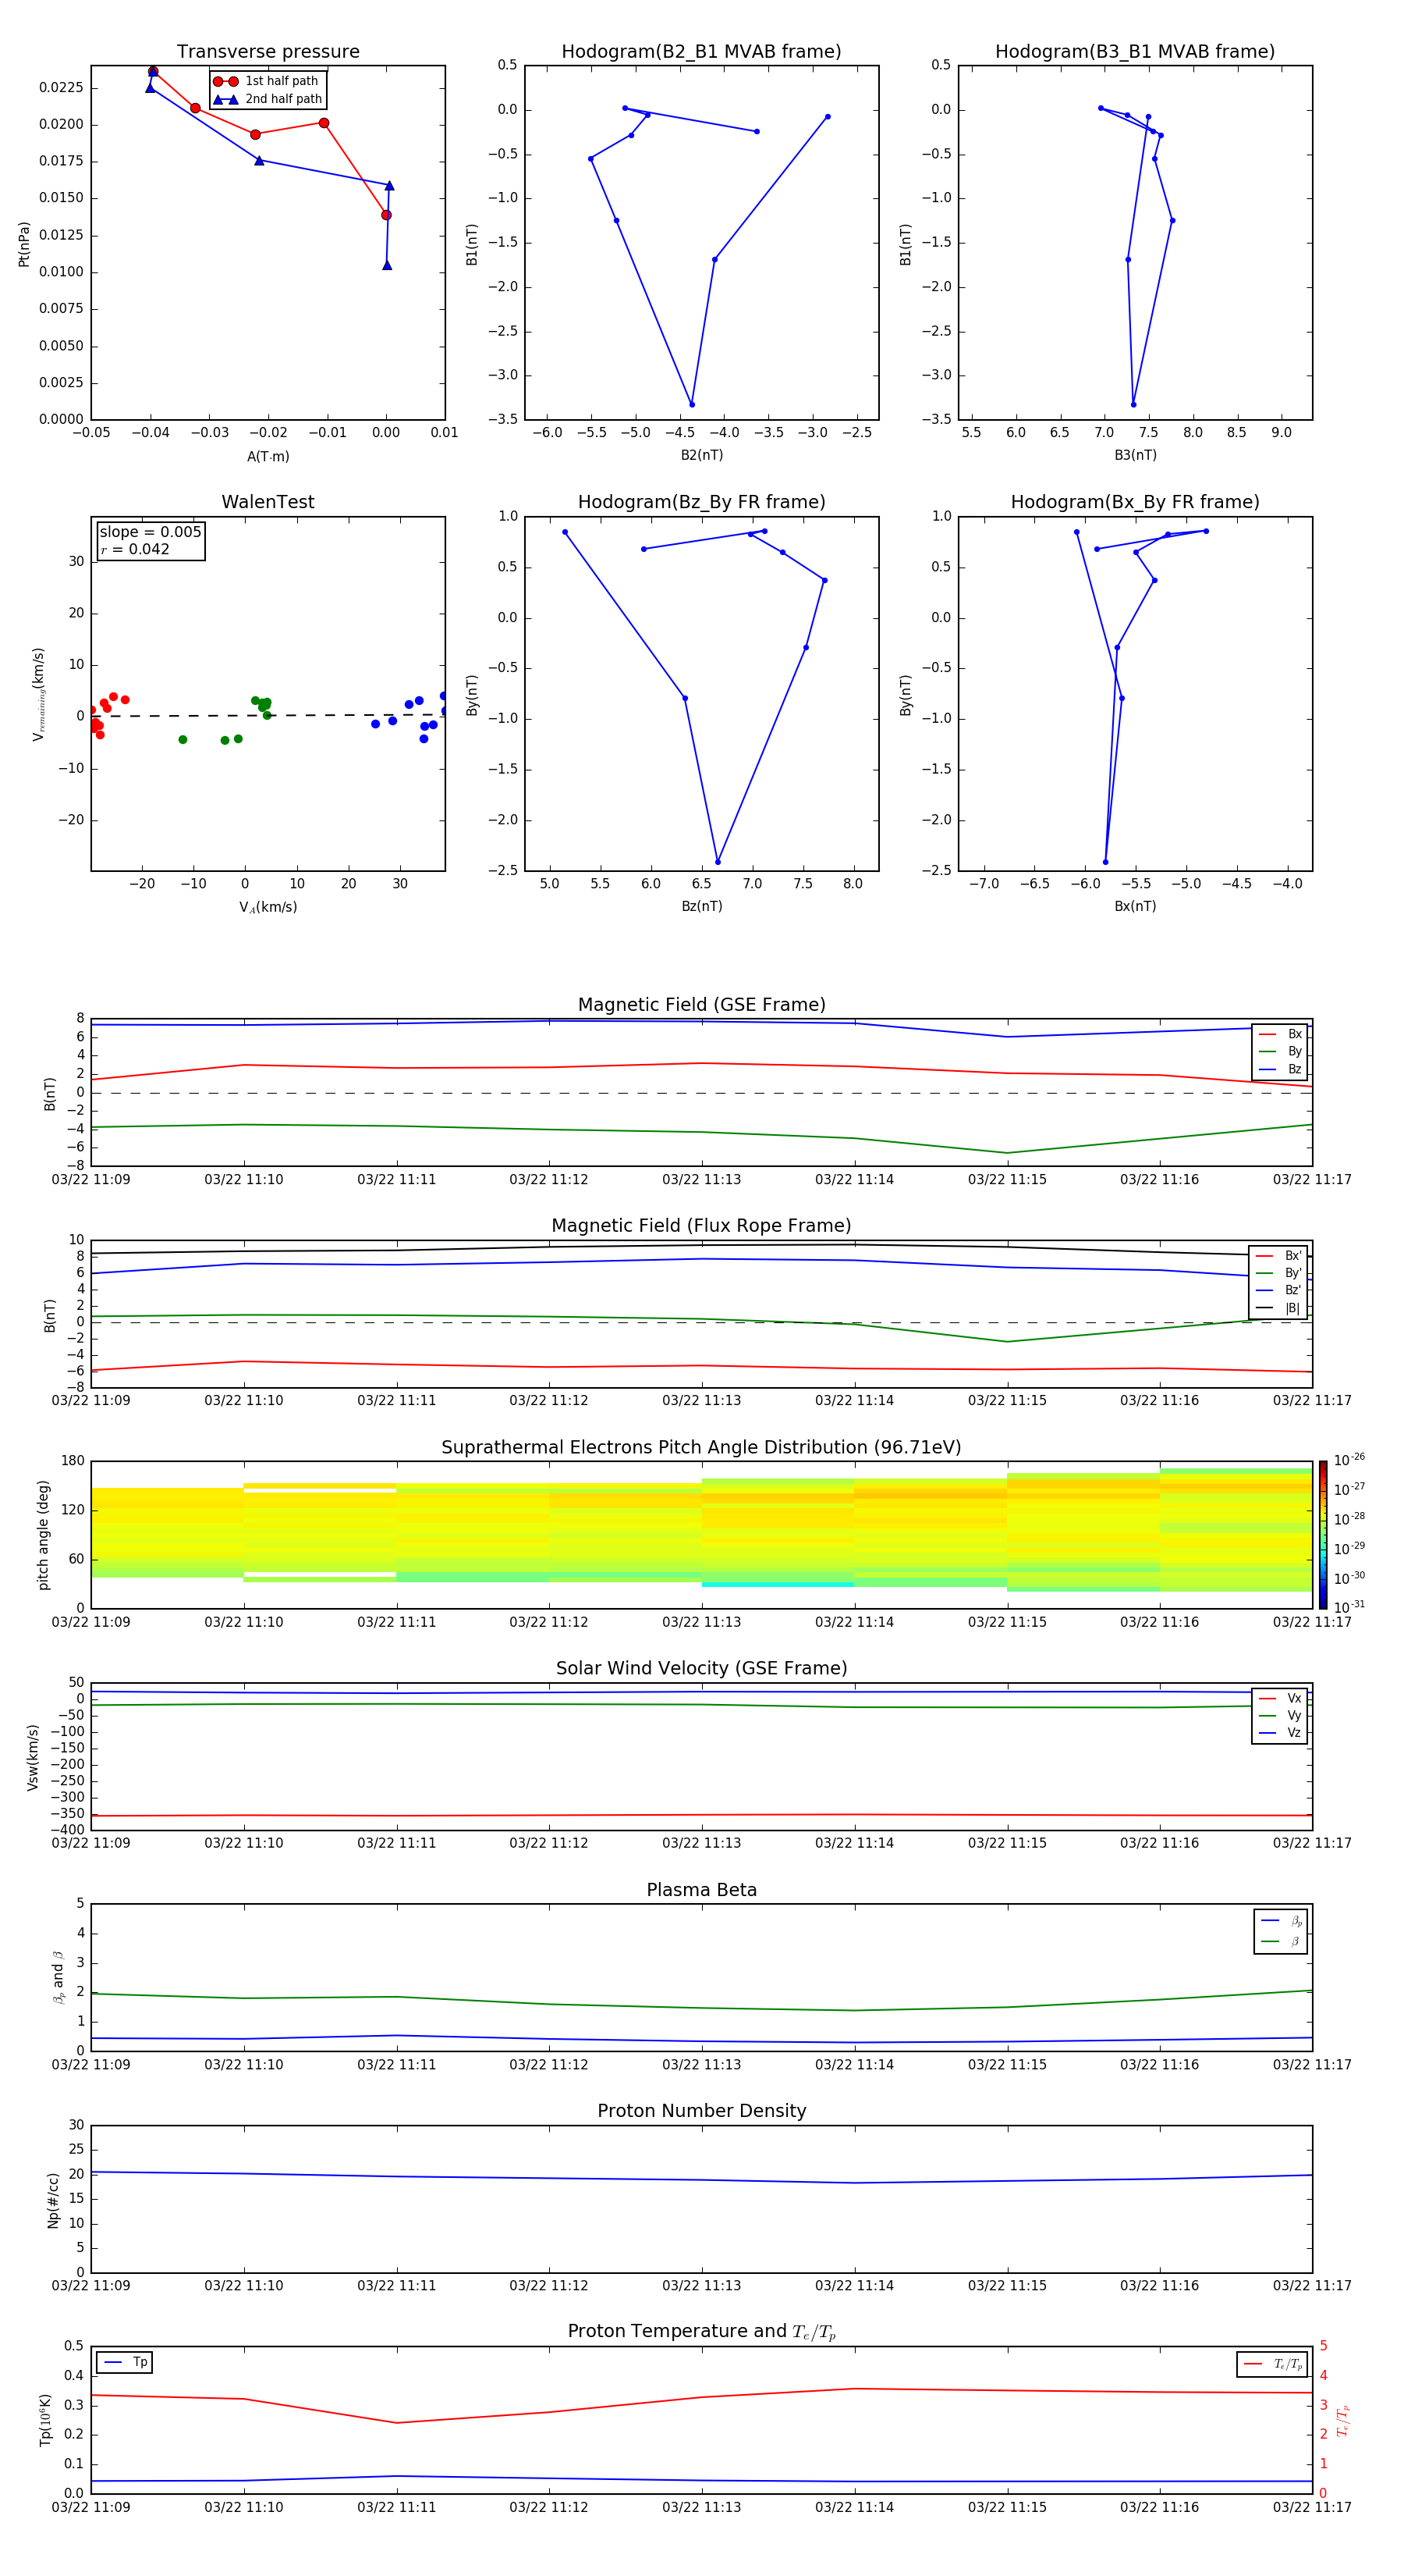
Task: Click the dashed zero line in Walen test
Action: click(268, 715)
